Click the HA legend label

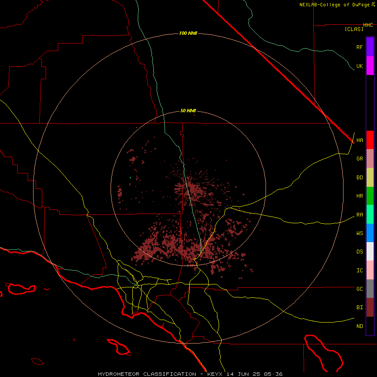(x=359, y=140)
